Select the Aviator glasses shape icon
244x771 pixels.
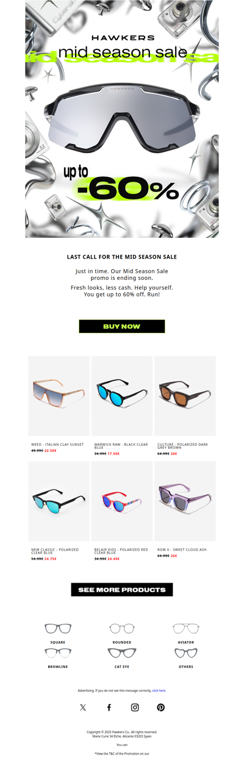[186, 628]
